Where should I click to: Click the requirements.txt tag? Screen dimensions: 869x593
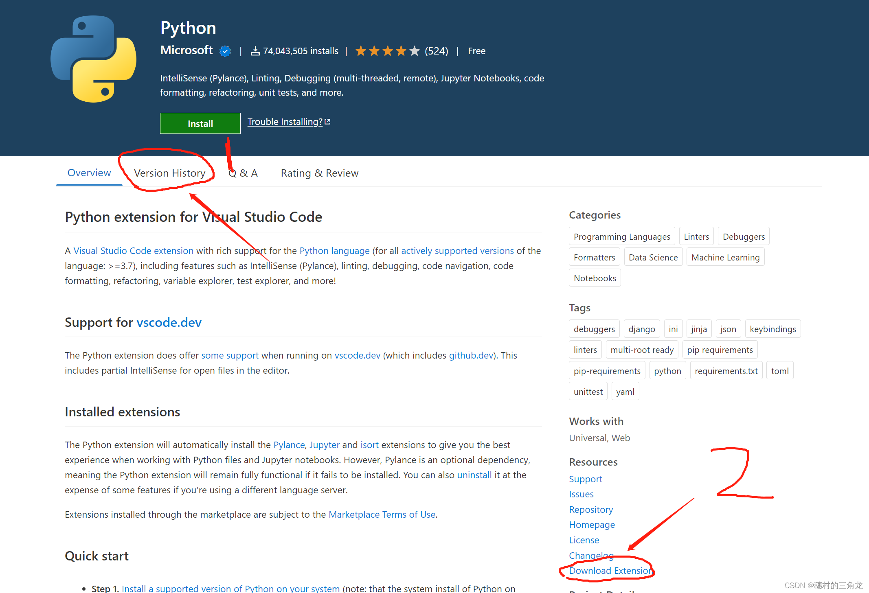coord(726,371)
